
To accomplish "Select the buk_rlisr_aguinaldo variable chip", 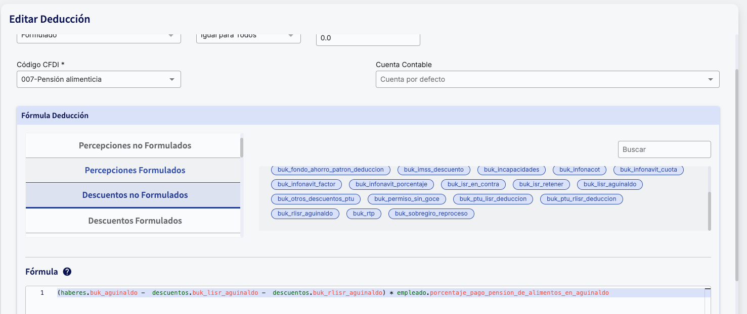I will pyautogui.click(x=305, y=214).
